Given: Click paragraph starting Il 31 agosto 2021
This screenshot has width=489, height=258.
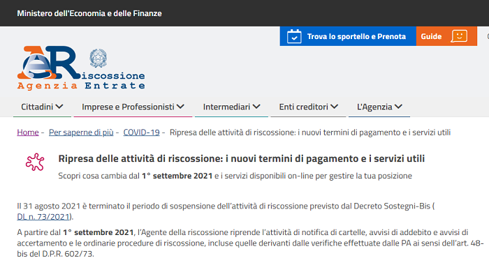Looking at the screenshot, I should click(226, 211).
